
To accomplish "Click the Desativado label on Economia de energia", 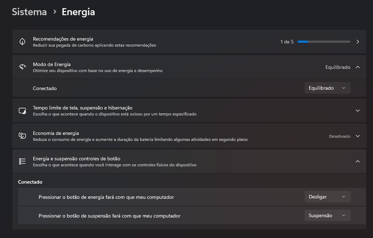I will pyautogui.click(x=340, y=136).
